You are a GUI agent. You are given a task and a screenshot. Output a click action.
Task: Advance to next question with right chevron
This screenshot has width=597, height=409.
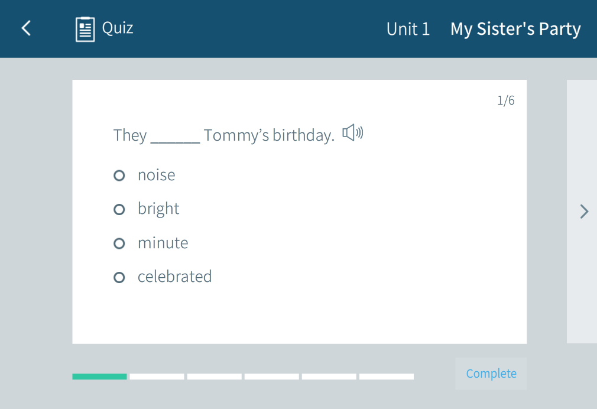(x=584, y=212)
